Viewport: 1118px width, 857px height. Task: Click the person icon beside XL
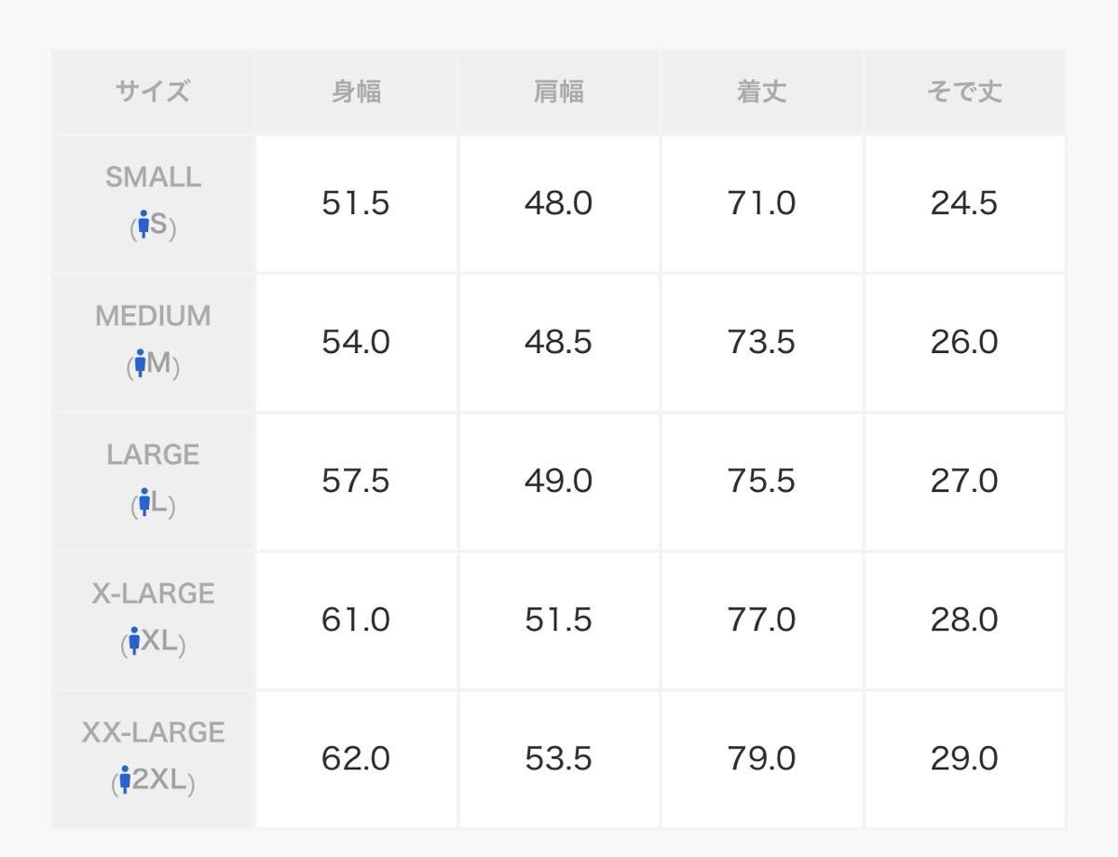[x=134, y=641]
